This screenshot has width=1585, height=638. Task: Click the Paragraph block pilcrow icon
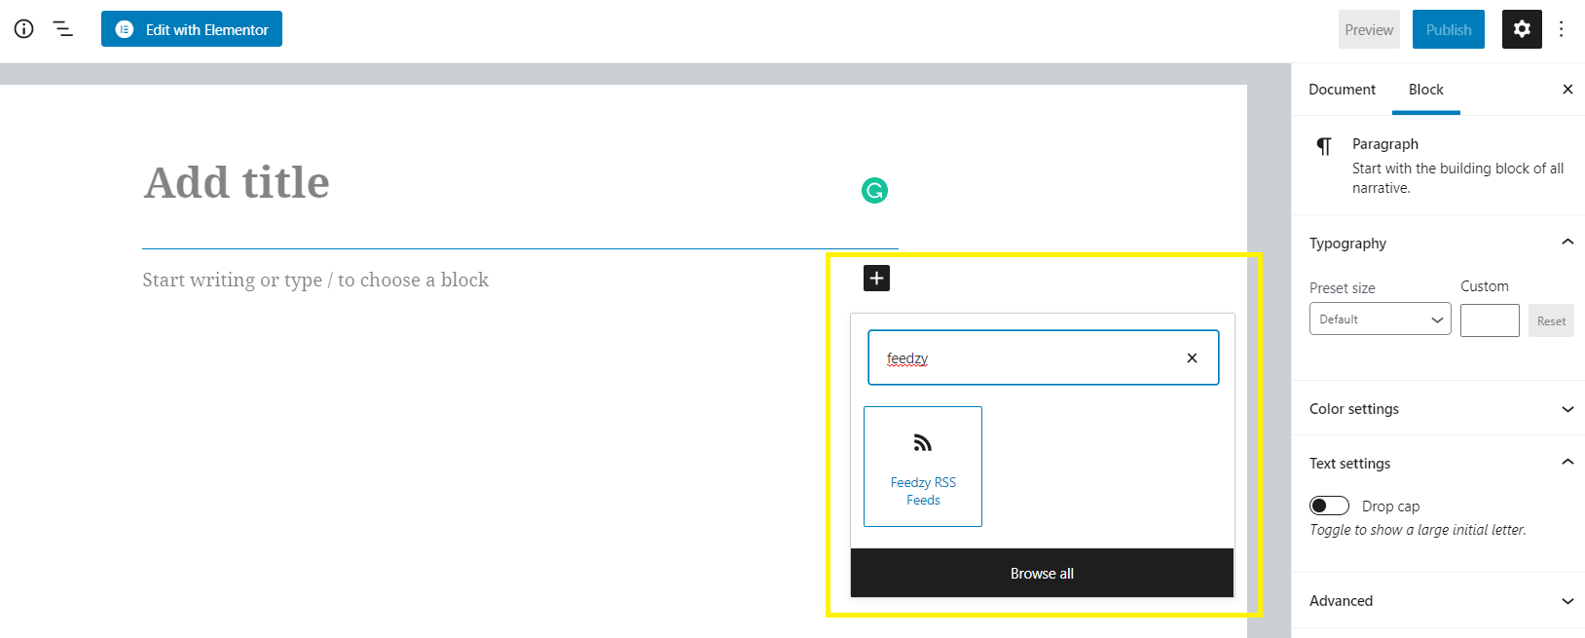click(x=1324, y=146)
